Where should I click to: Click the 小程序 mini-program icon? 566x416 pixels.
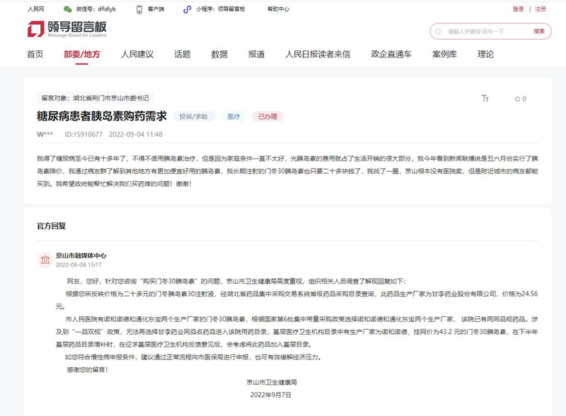click(x=186, y=9)
